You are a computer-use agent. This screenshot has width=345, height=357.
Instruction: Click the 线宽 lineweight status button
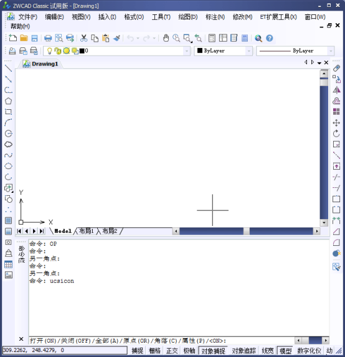268,350
